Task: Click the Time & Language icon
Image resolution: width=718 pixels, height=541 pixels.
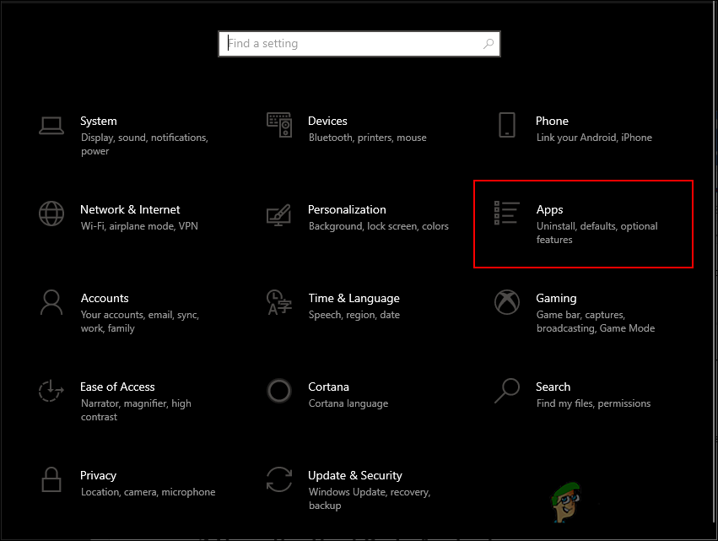Action: [279, 302]
